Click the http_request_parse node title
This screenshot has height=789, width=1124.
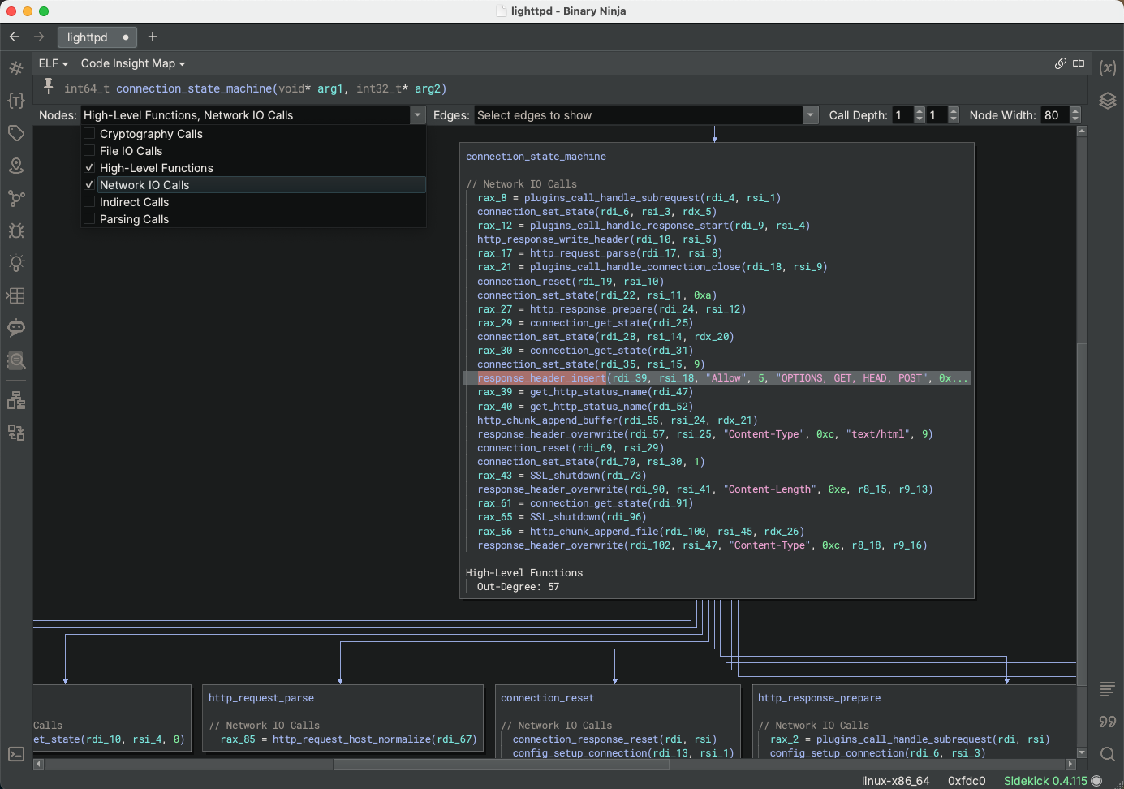261,698
